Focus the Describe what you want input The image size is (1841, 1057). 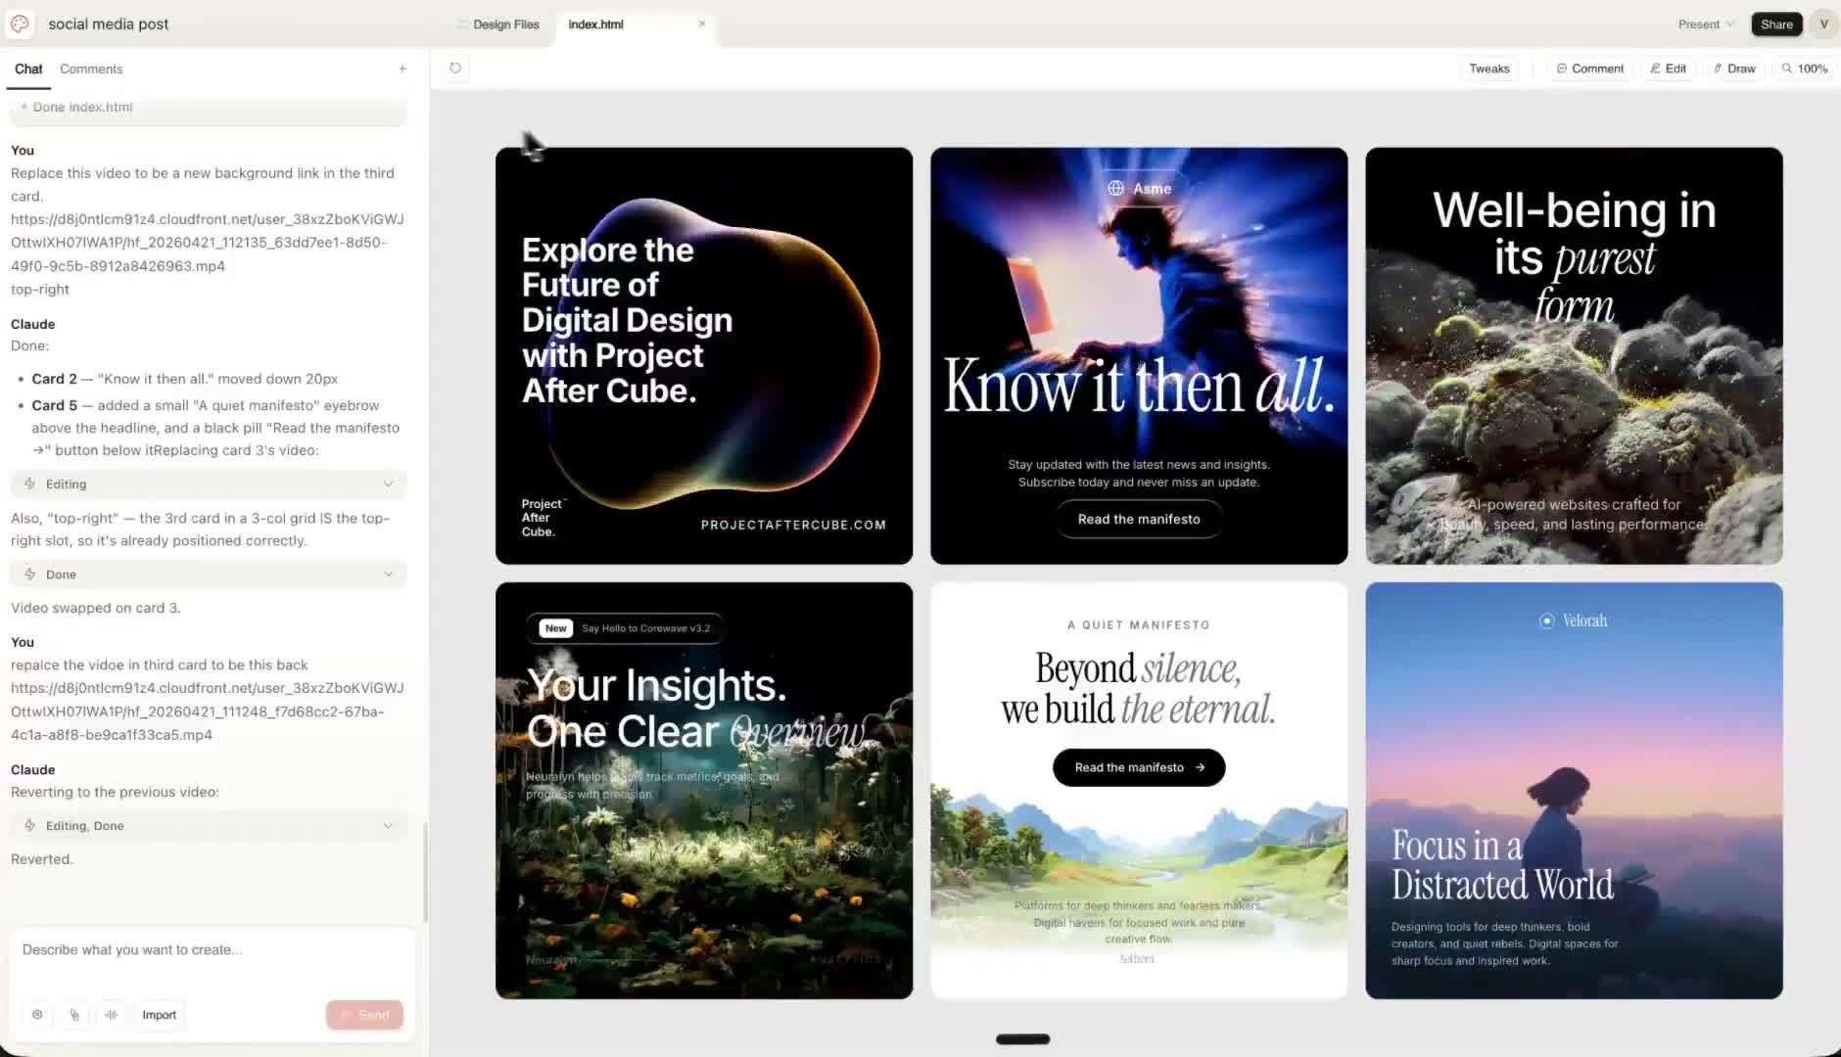(x=212, y=950)
